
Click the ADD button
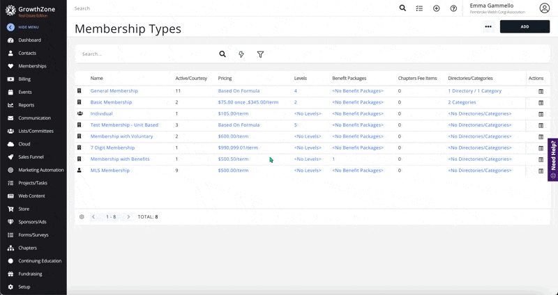[524, 27]
